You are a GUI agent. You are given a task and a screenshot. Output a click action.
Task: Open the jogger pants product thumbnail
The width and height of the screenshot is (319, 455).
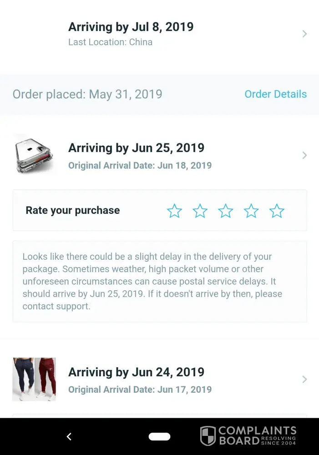point(34,379)
